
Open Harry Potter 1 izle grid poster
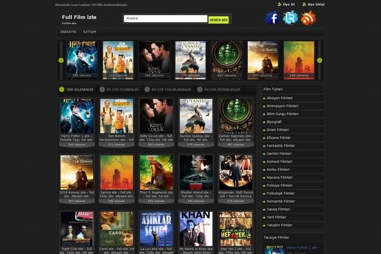tap(77, 116)
